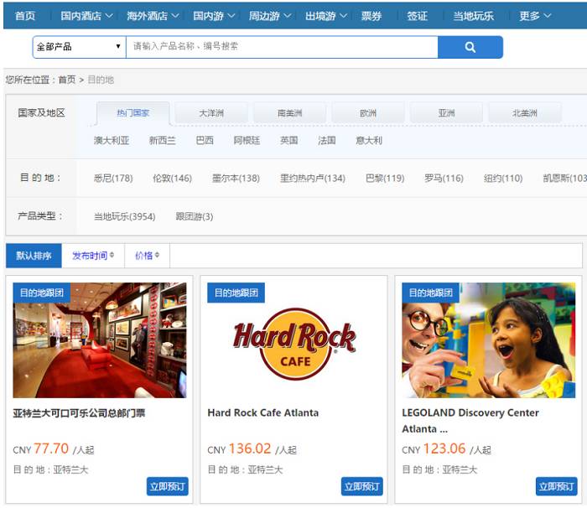Screen dimensions: 587x508
Task: Open 签证 in the navigation bar
Action: click(x=417, y=16)
